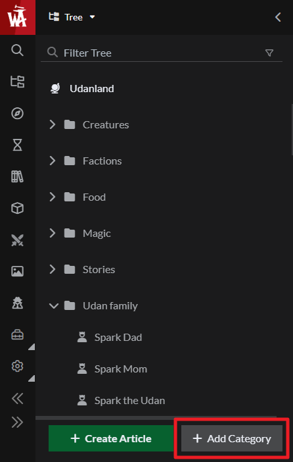The image size is (293, 462).
Task: Collapse the Udan family category
Action: click(53, 306)
